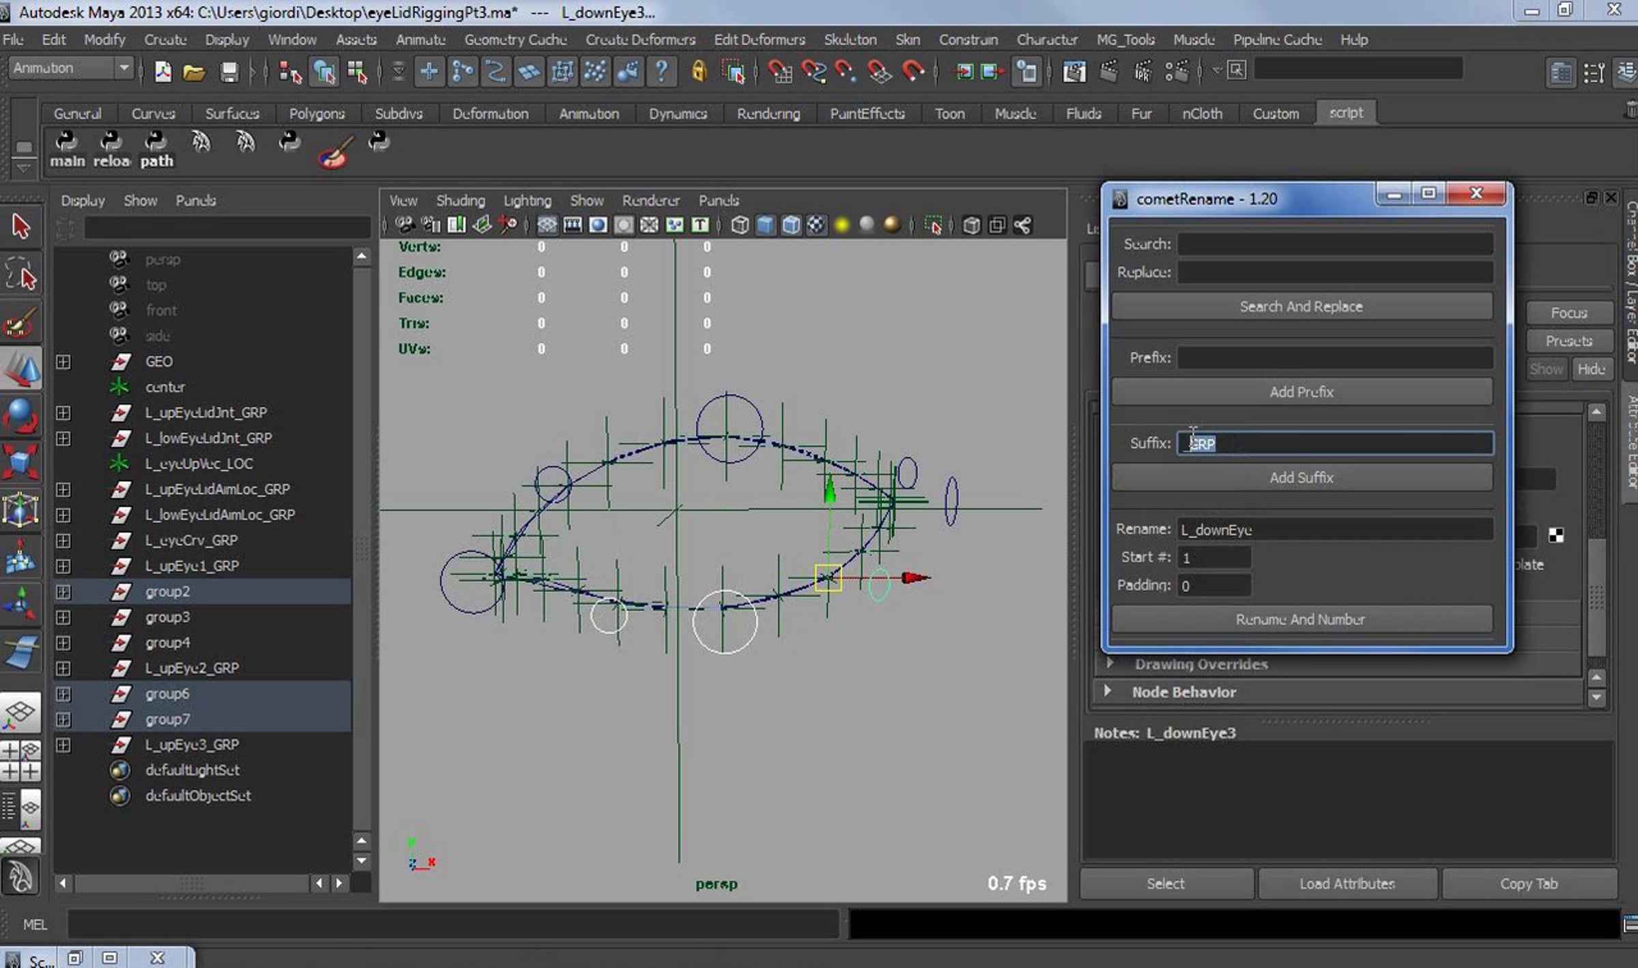Expand the GEO node in Outliner
Image resolution: width=1638 pixels, height=968 pixels.
click(x=63, y=361)
